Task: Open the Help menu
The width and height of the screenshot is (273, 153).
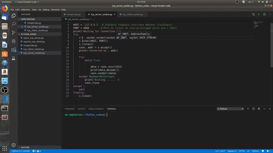Action: tap(64, 9)
